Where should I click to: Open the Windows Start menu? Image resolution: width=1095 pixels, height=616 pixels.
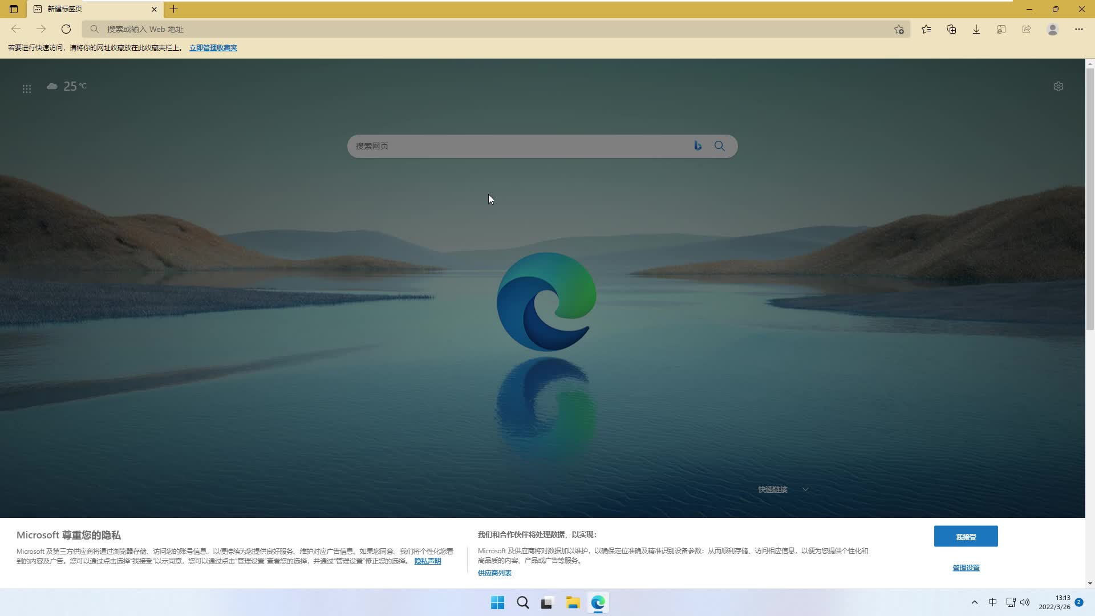497,603
